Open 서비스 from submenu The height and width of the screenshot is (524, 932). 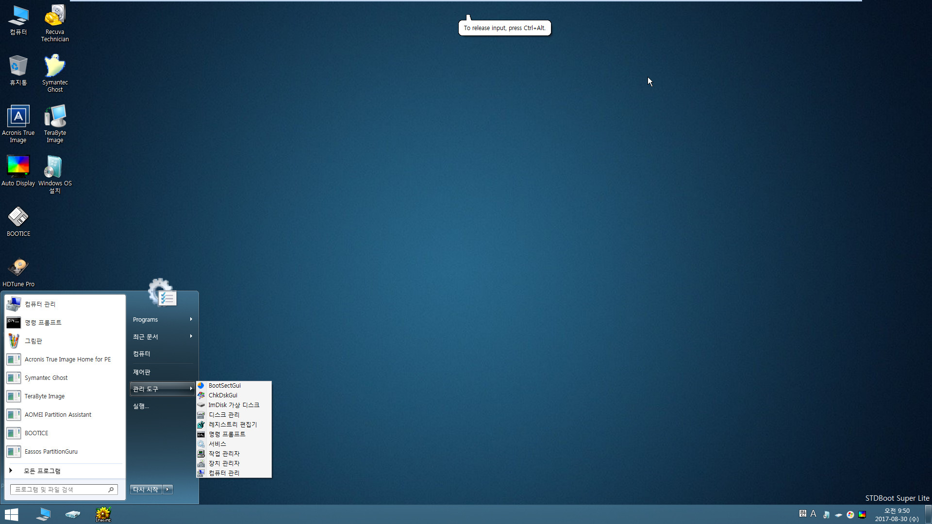pos(234,444)
